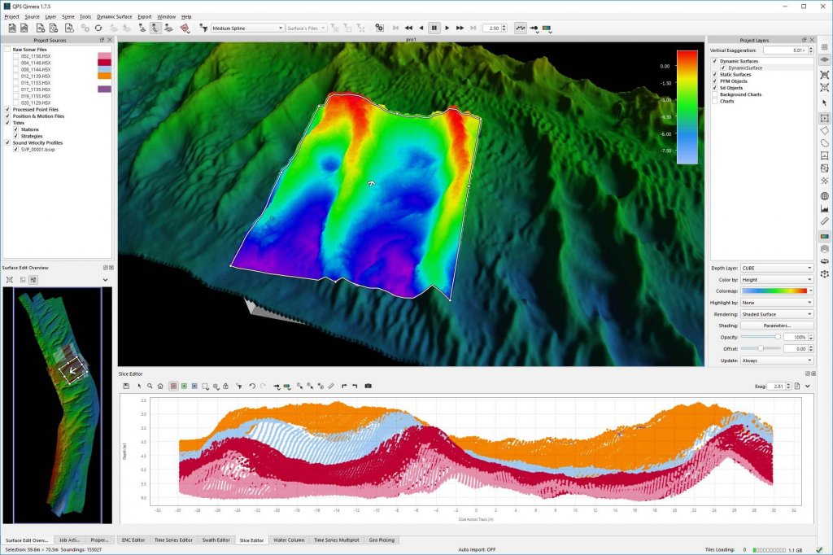The width and height of the screenshot is (833, 555).
Task: Click the Shading Parameters button
Action: click(776, 326)
